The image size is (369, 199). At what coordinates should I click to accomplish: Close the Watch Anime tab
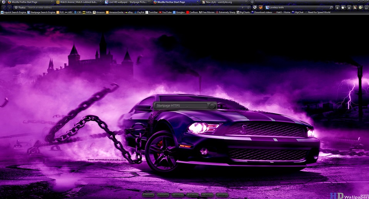point(101,2)
